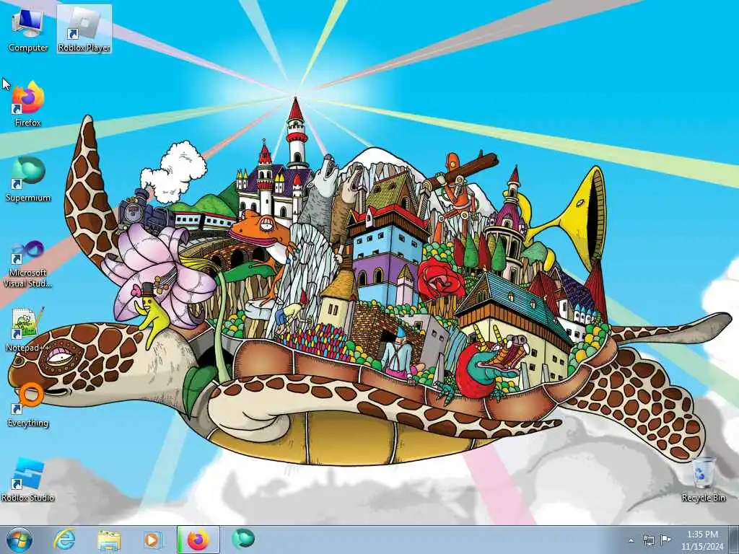Select the Firefox desktop shortcut
The height and width of the screenshot is (554, 739).
point(28,104)
